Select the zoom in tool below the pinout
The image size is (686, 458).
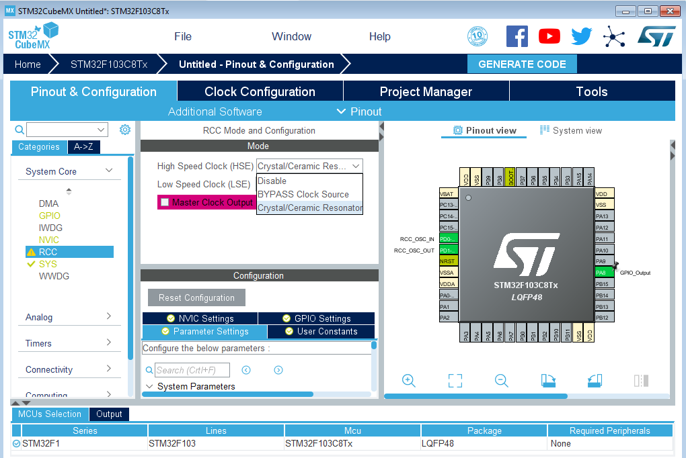click(409, 381)
